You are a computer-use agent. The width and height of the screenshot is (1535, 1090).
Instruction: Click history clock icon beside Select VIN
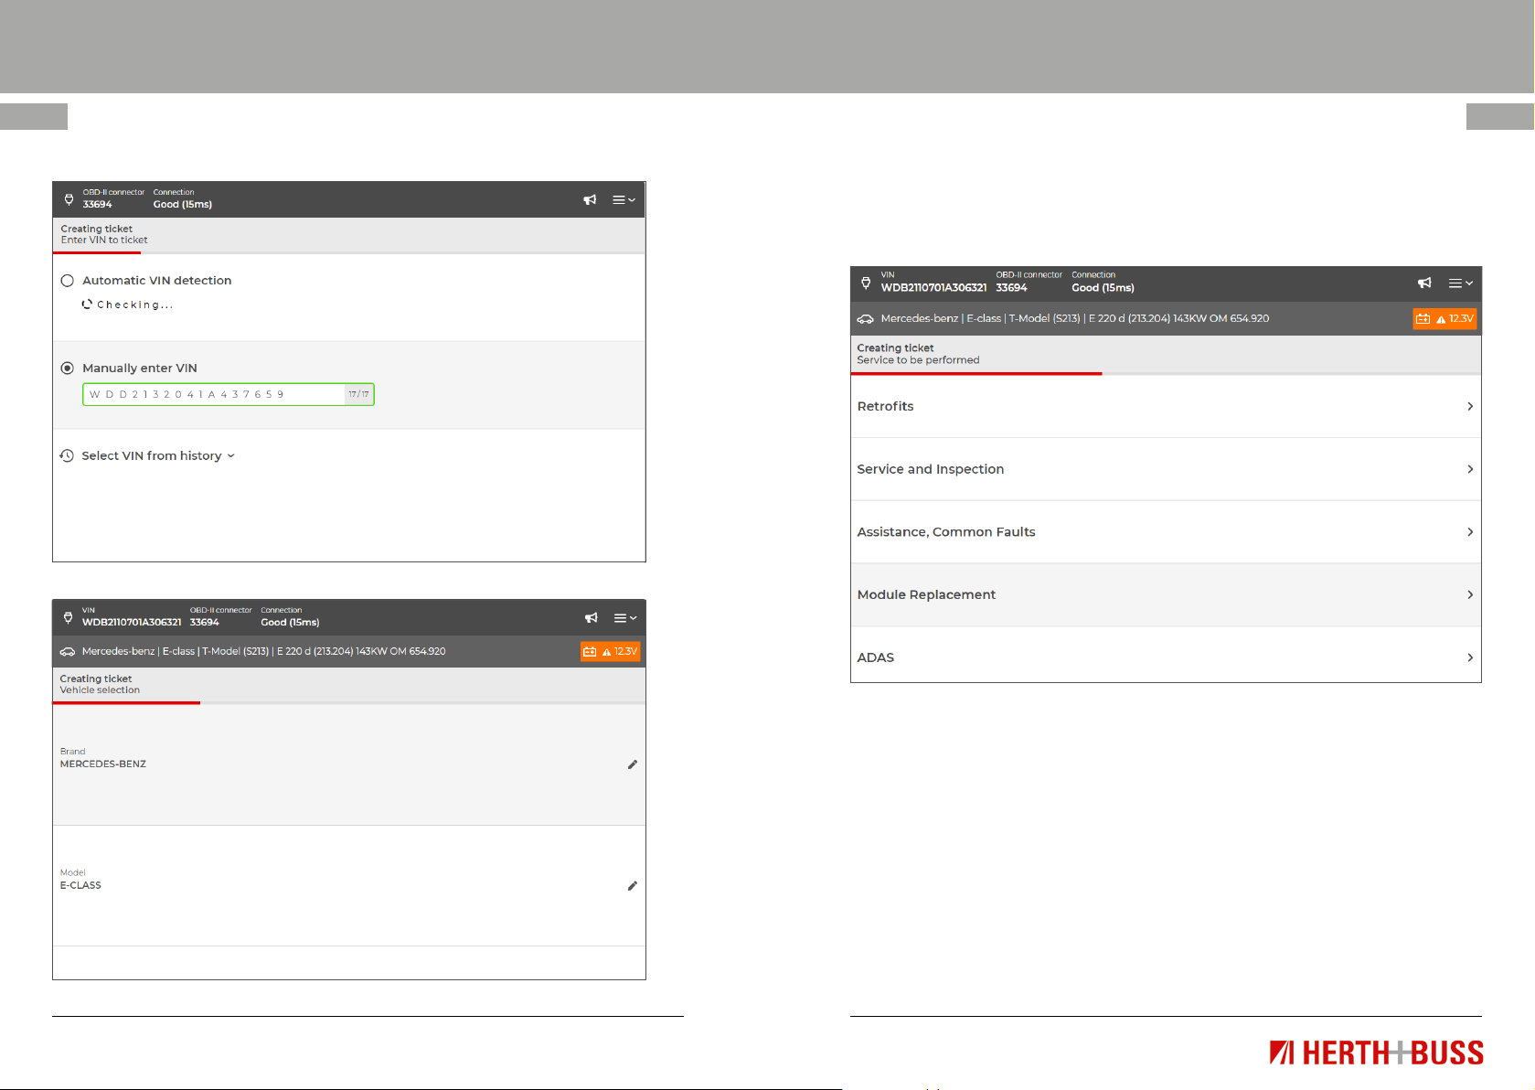(x=67, y=455)
